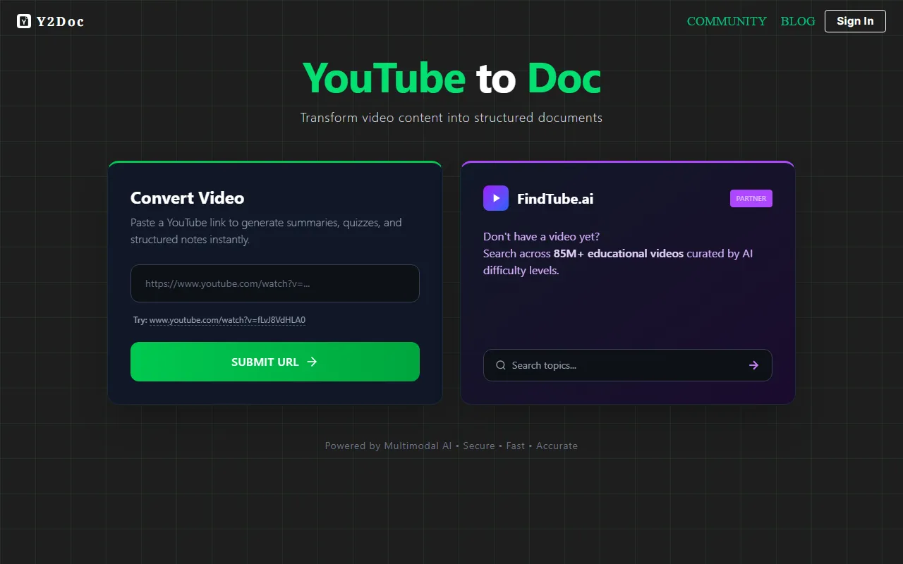The width and height of the screenshot is (903, 564).
Task: Click the "85M+ educational videos" text
Action: (618, 253)
